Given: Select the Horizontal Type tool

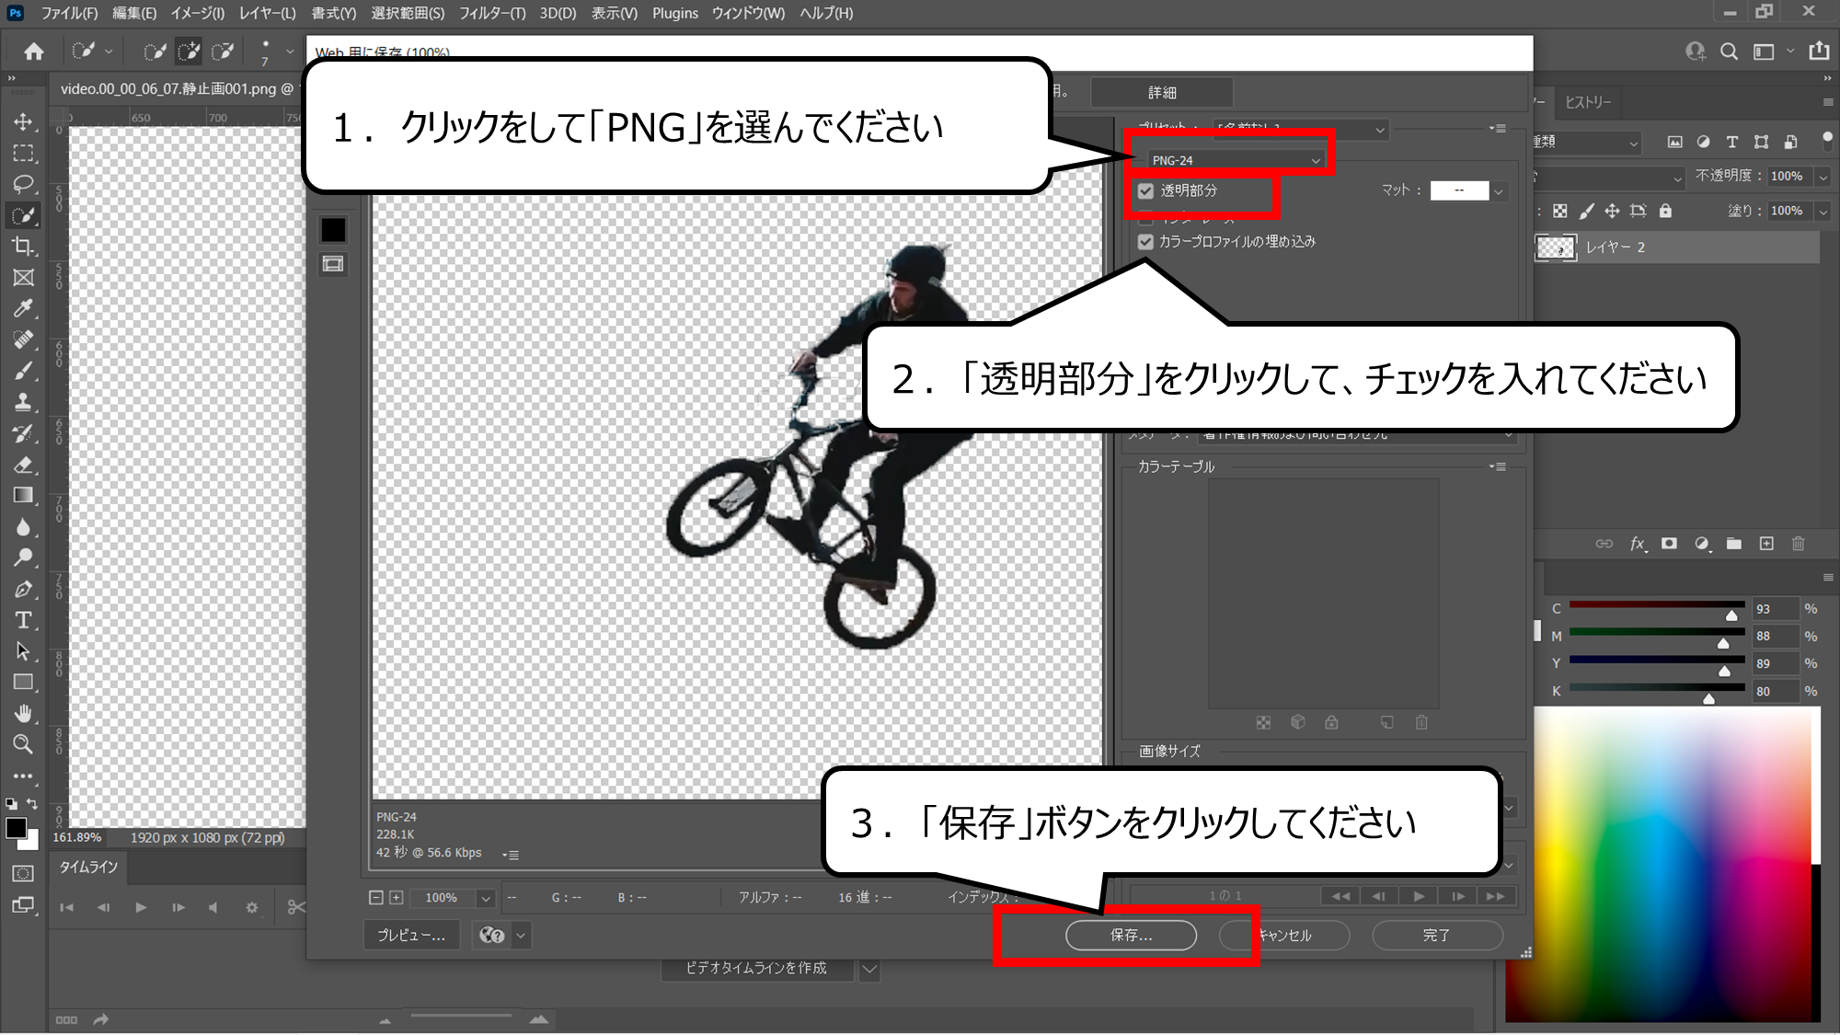Looking at the screenshot, I should tap(24, 620).
